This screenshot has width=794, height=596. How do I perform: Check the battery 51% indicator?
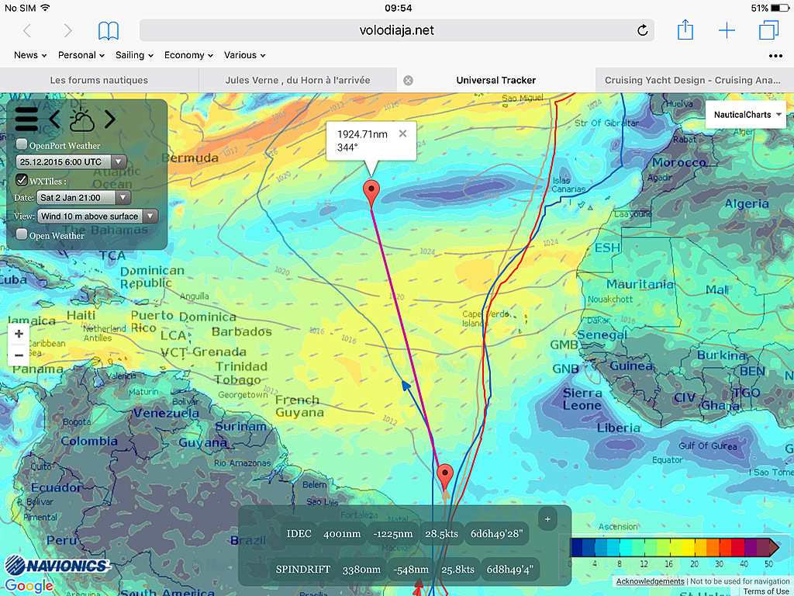[x=770, y=8]
